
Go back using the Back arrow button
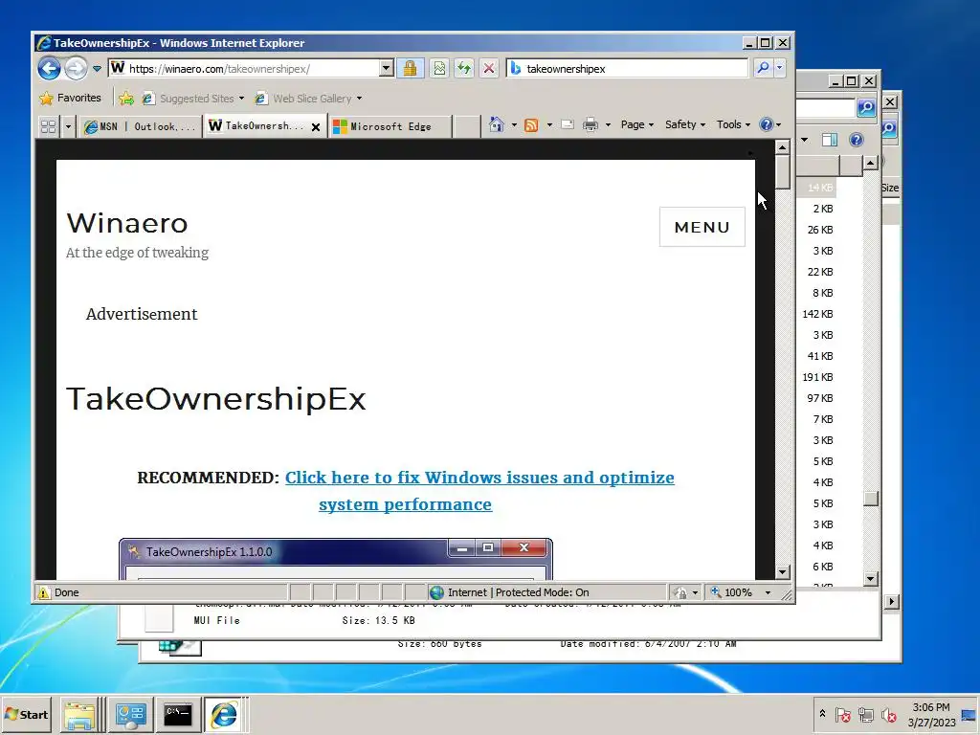pos(49,68)
